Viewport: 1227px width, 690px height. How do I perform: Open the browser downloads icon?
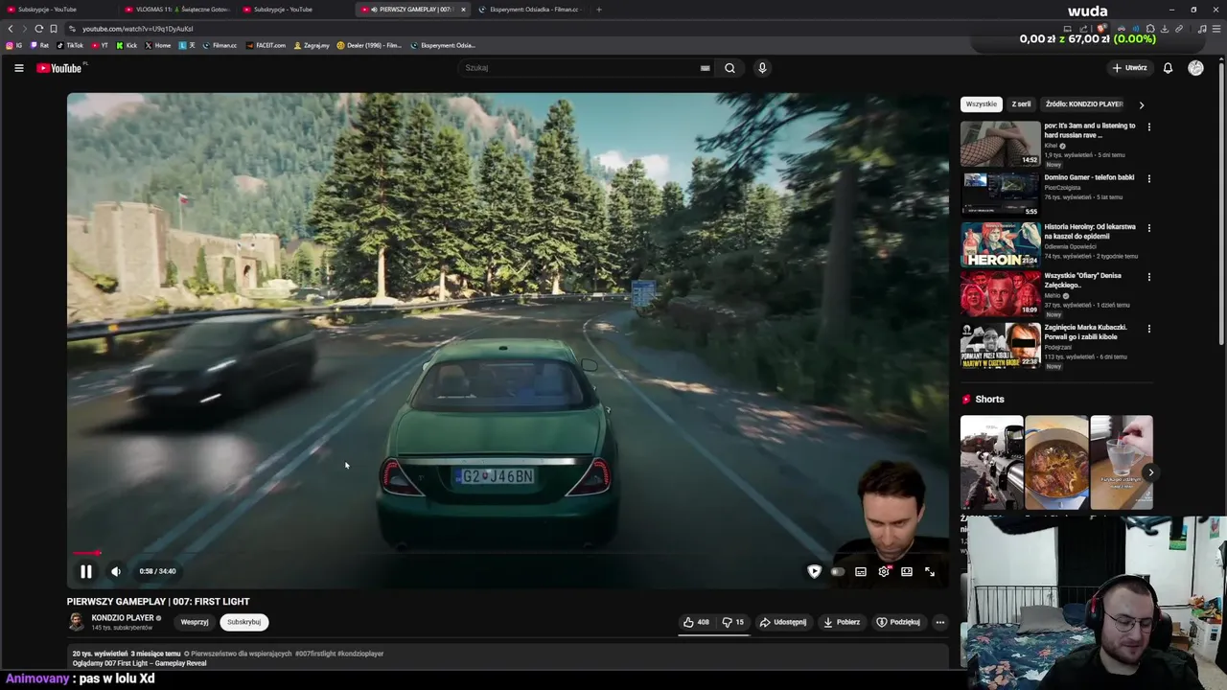click(x=1165, y=29)
